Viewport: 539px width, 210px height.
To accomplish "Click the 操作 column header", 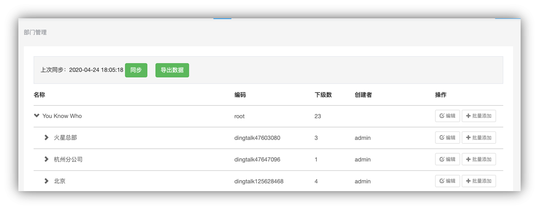I will coord(441,95).
